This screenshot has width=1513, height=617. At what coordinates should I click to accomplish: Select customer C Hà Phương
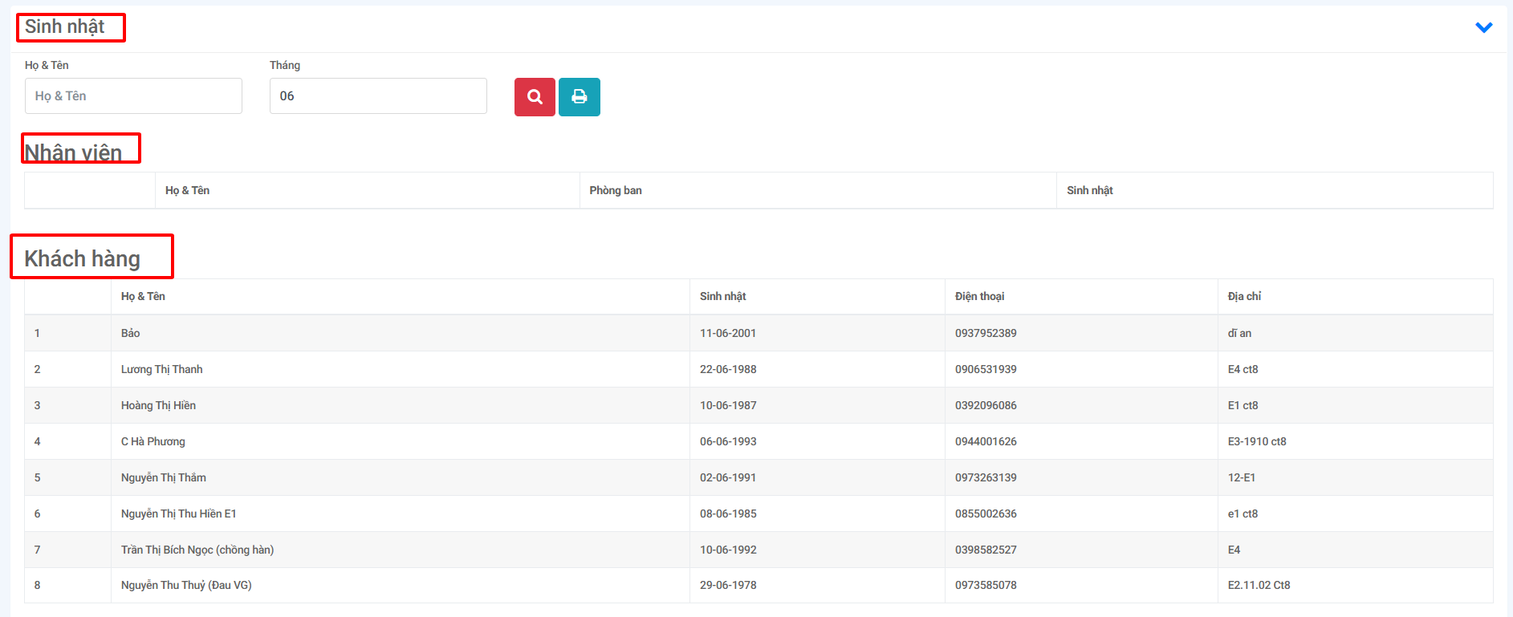click(x=153, y=441)
